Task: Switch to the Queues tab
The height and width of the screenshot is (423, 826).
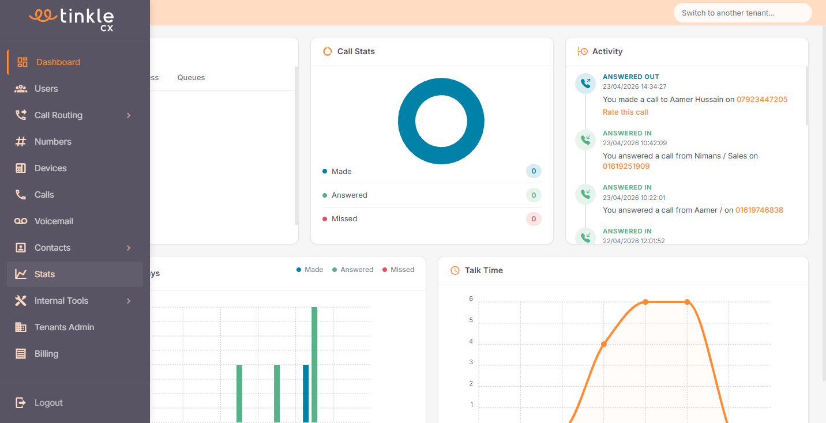Action: (x=191, y=78)
